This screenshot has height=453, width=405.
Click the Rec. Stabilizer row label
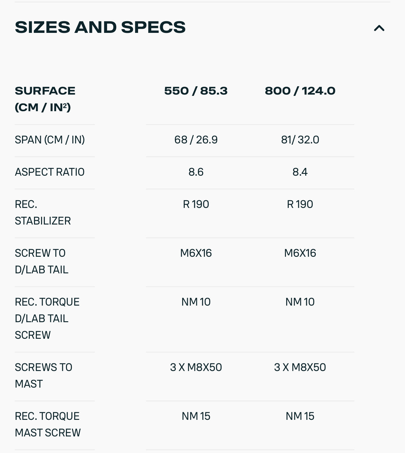43,213
